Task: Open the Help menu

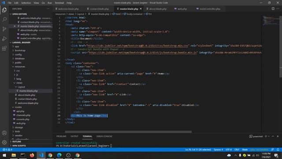Action: tap(69, 3)
